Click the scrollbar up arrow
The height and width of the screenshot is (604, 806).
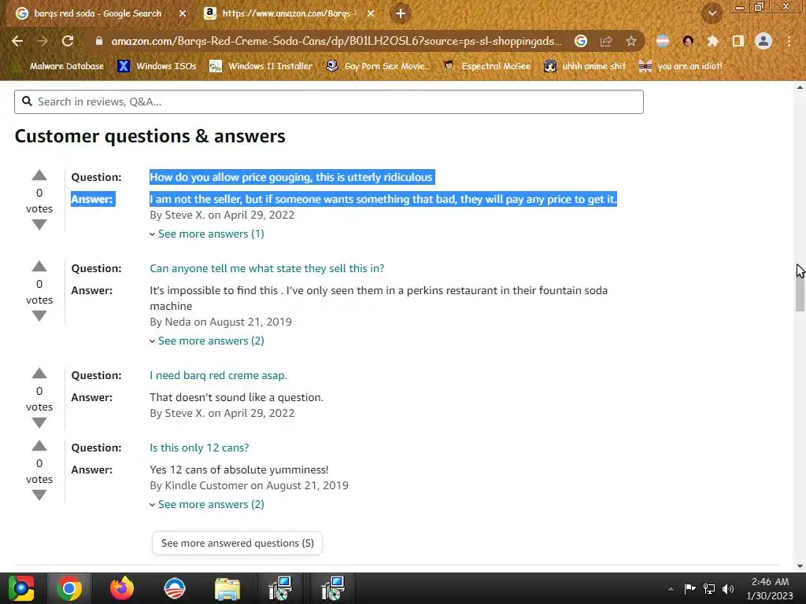pos(800,87)
